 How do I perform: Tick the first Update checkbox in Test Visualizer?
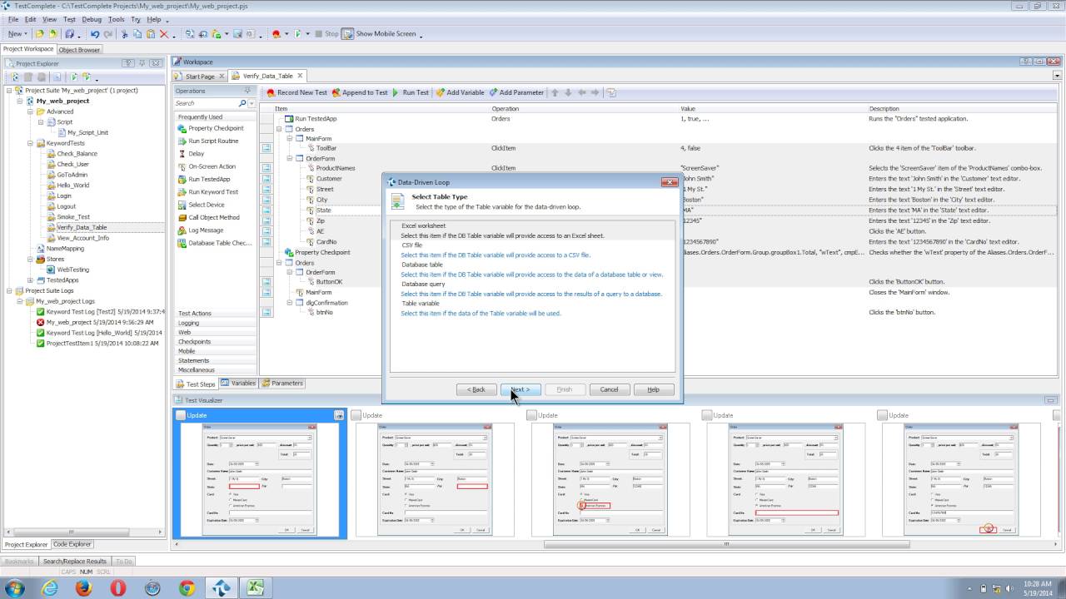[x=181, y=415]
